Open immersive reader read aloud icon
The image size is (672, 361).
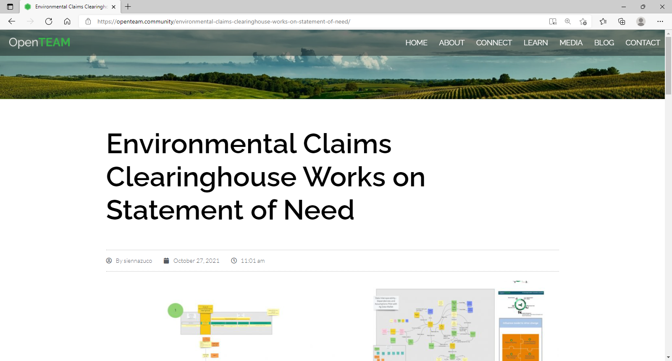coord(553,21)
